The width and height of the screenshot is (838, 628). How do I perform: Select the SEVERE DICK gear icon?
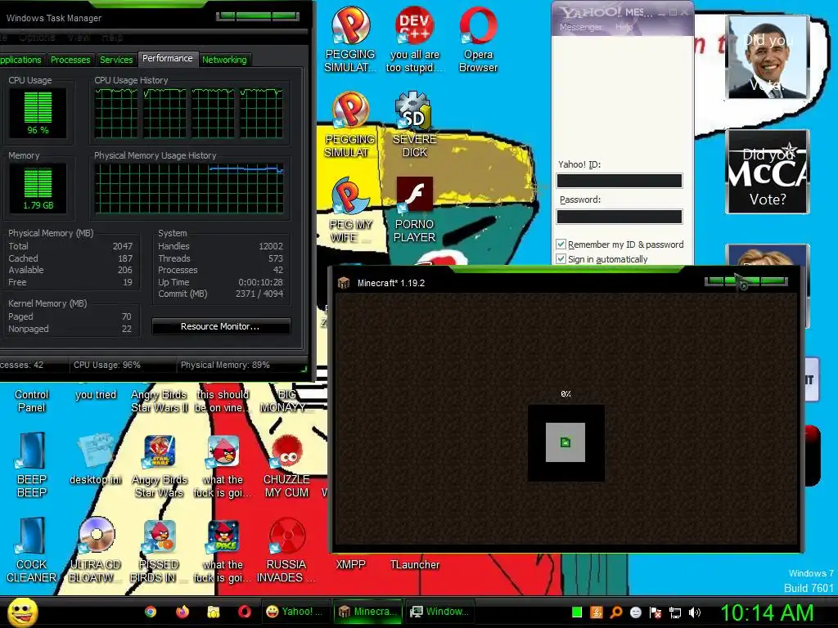pos(413,110)
